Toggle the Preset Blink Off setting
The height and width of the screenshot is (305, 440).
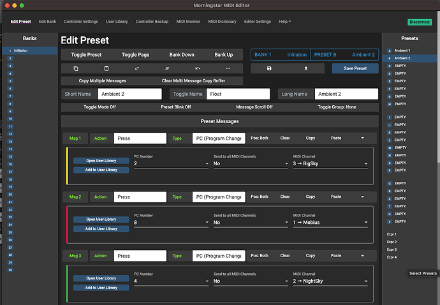click(176, 107)
